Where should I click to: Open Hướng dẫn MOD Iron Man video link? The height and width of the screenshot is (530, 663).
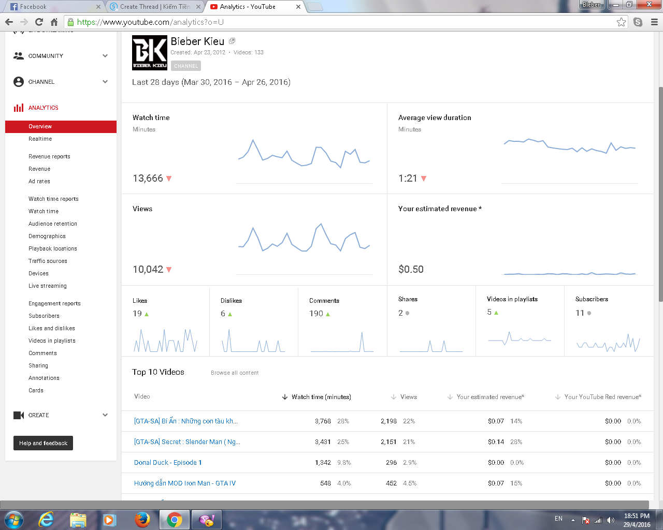point(185,483)
